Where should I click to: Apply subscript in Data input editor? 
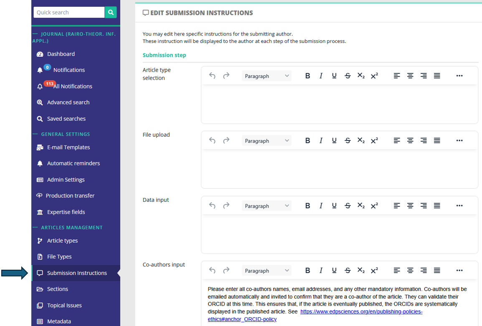(x=361, y=206)
